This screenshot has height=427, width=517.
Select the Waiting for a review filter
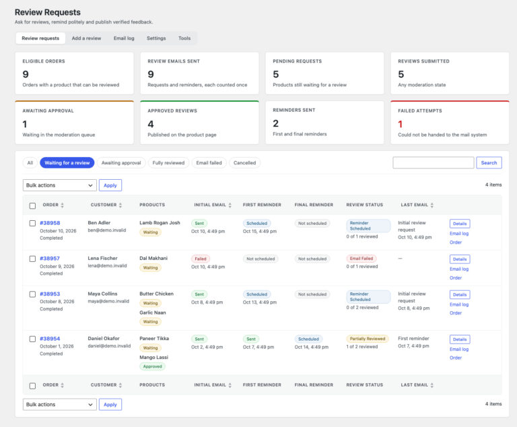pyautogui.click(x=67, y=163)
